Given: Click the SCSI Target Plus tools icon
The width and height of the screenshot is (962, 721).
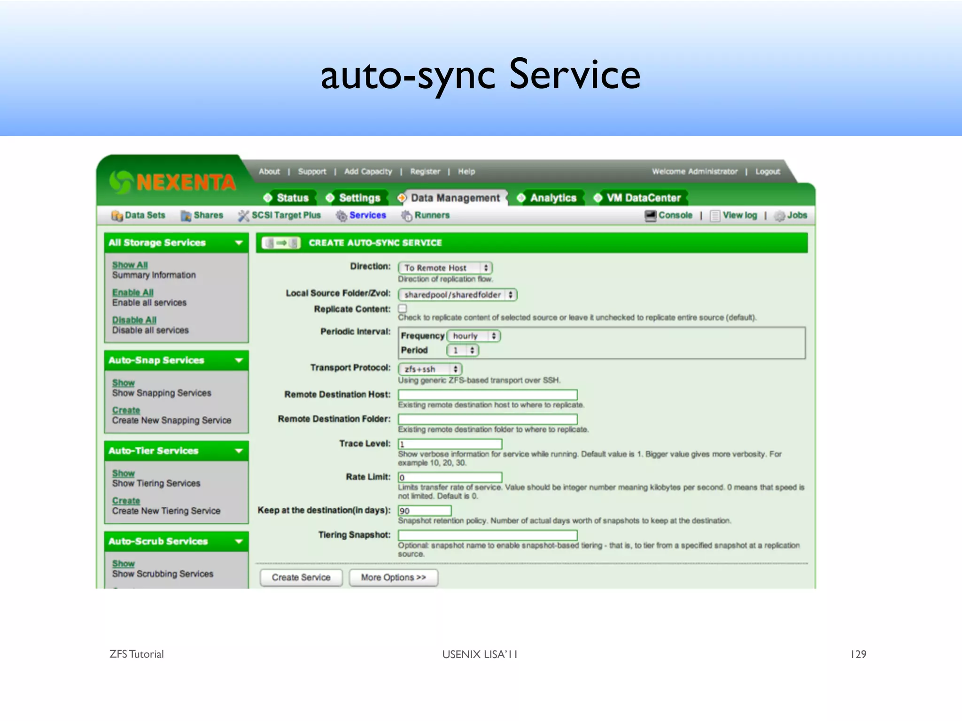Looking at the screenshot, I should [243, 215].
